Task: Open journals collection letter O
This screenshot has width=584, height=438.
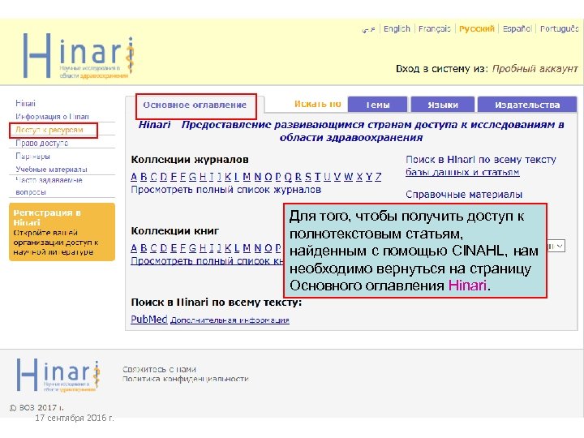Action: (268, 177)
